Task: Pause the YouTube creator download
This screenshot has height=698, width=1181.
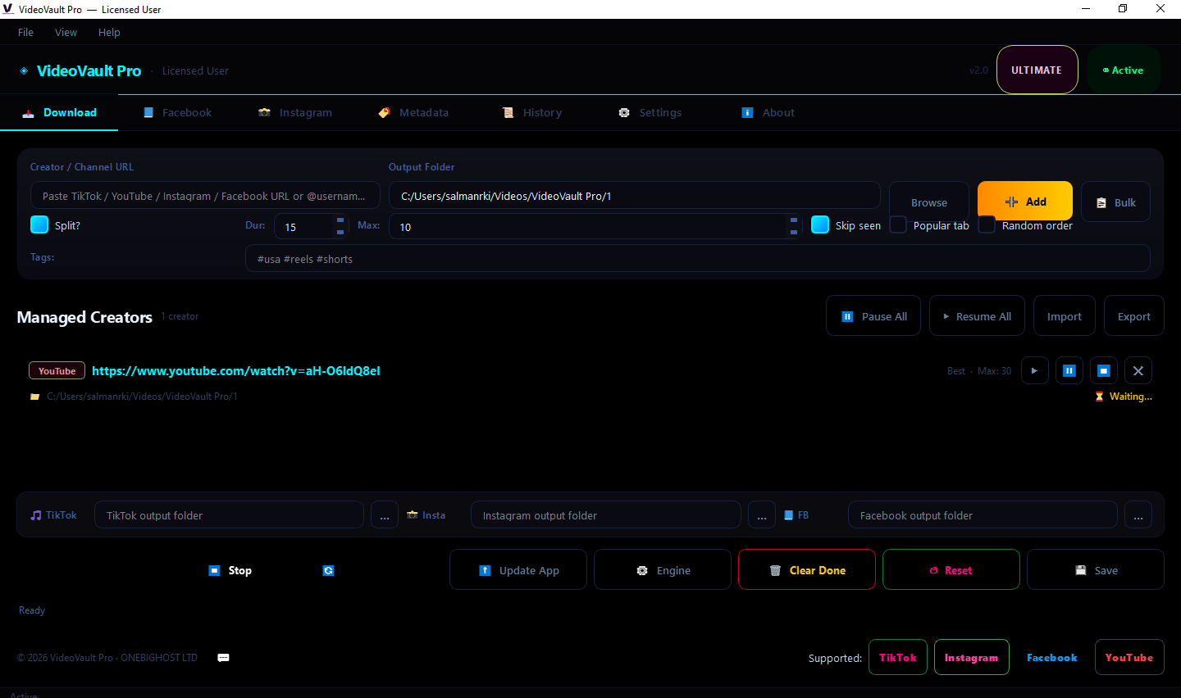Action: 1069,371
